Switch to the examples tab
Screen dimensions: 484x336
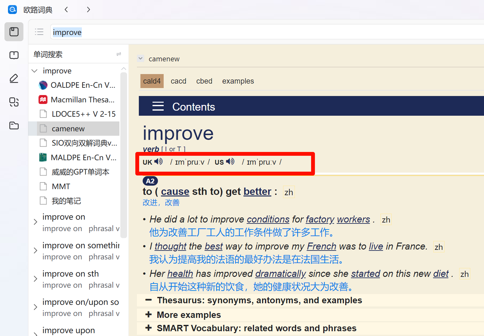[238, 81]
